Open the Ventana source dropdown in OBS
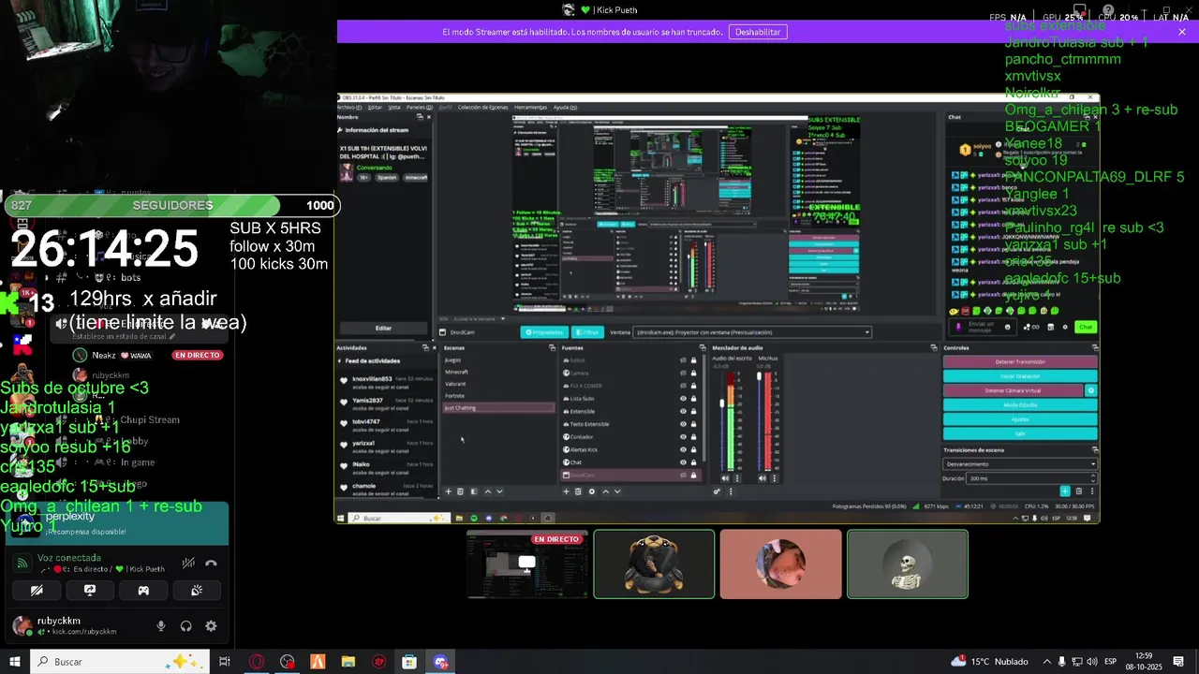The image size is (1199, 674). [x=752, y=332]
